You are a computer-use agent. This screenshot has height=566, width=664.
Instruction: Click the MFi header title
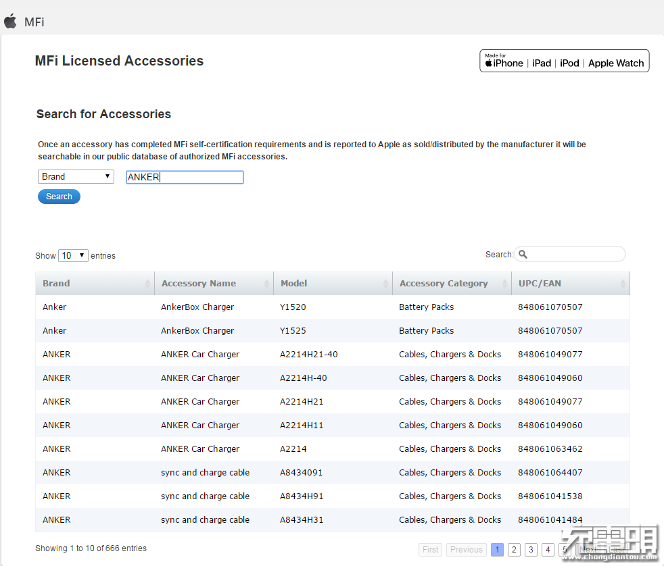click(x=34, y=22)
